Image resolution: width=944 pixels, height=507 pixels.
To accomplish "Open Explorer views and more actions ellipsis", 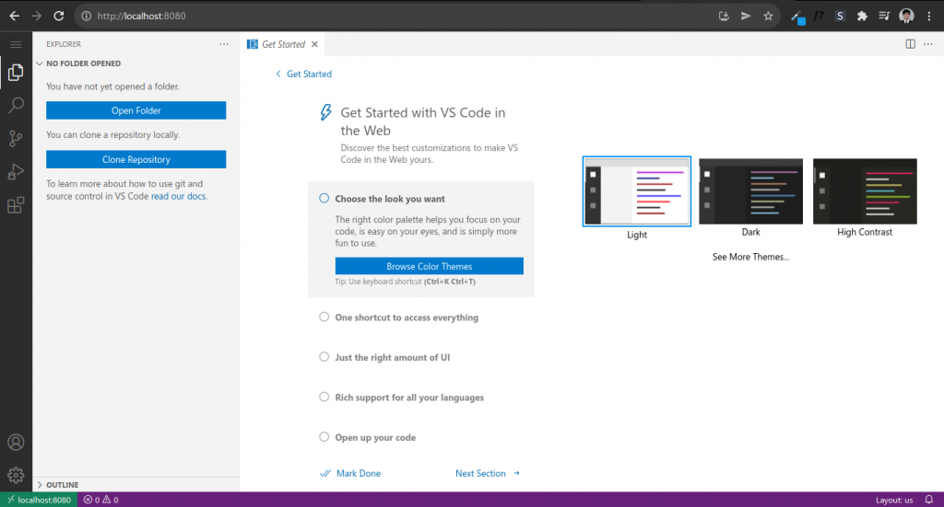I will (x=224, y=44).
